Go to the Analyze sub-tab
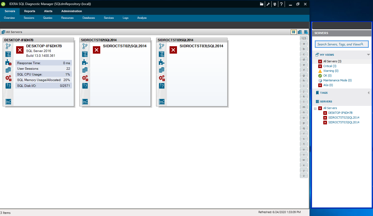The width and height of the screenshot is (373, 216). click(x=142, y=18)
